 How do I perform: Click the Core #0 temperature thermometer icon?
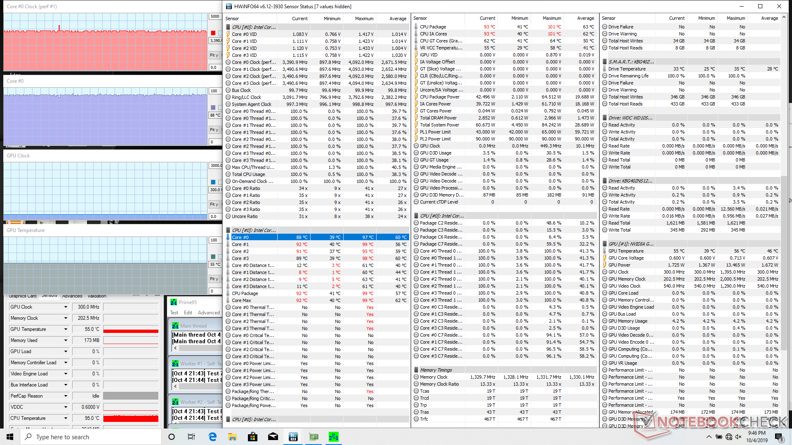click(x=228, y=237)
